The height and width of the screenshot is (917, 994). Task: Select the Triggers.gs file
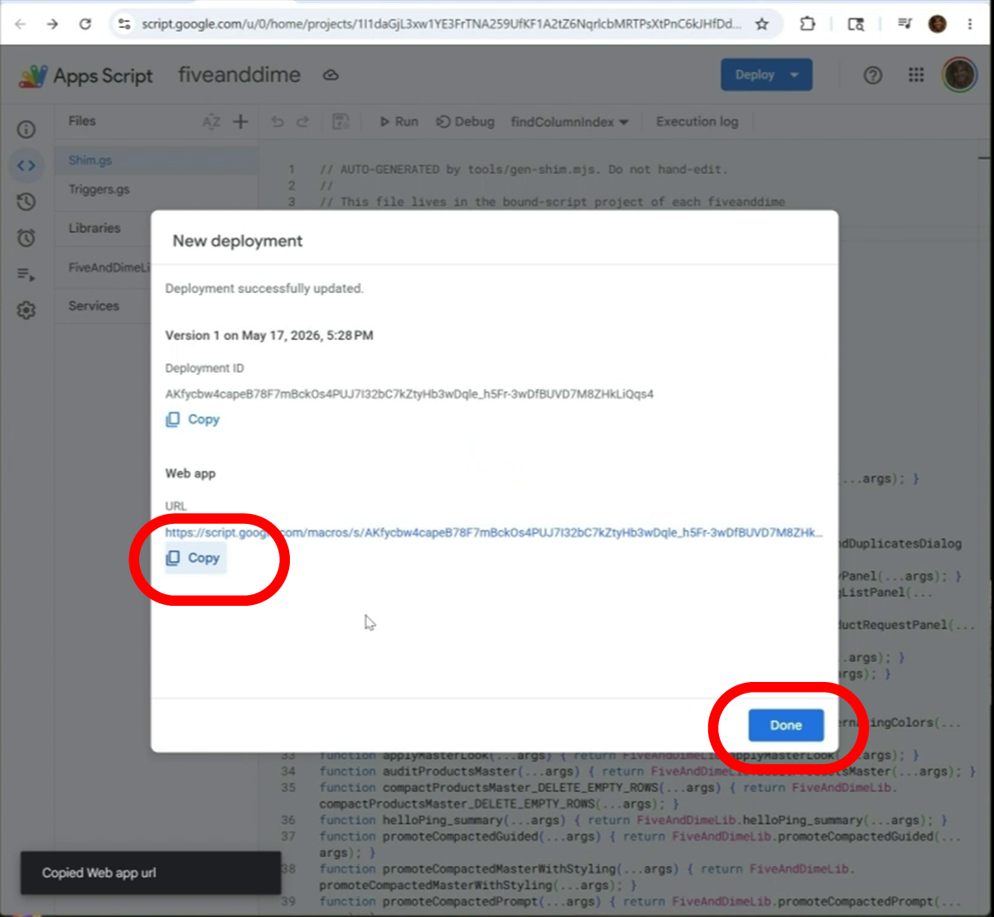tap(157, 190)
